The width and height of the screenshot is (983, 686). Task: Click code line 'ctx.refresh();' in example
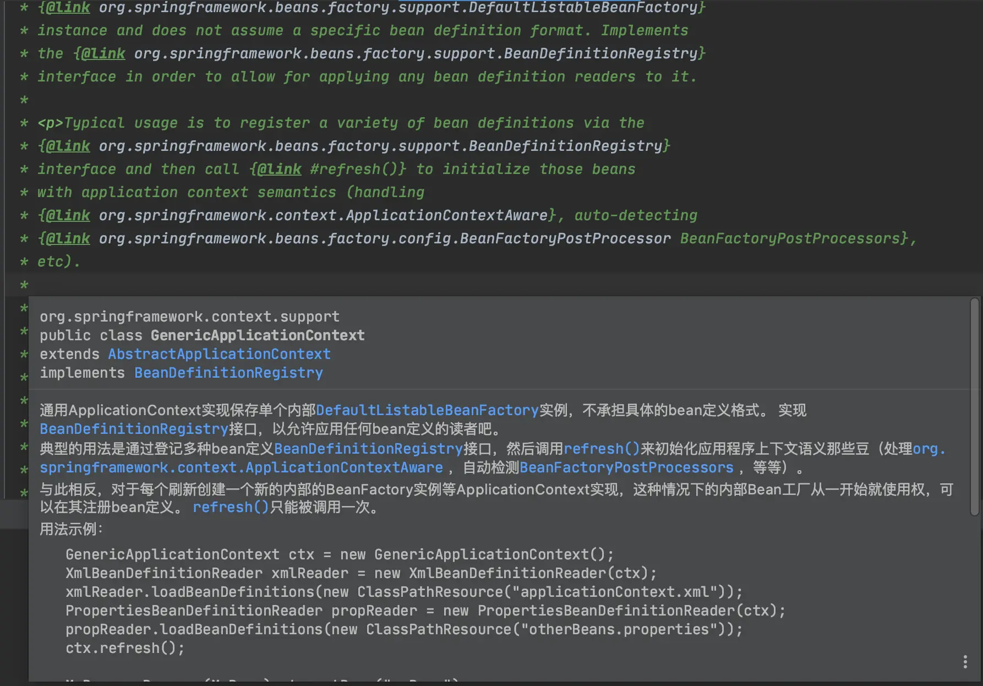(x=125, y=648)
